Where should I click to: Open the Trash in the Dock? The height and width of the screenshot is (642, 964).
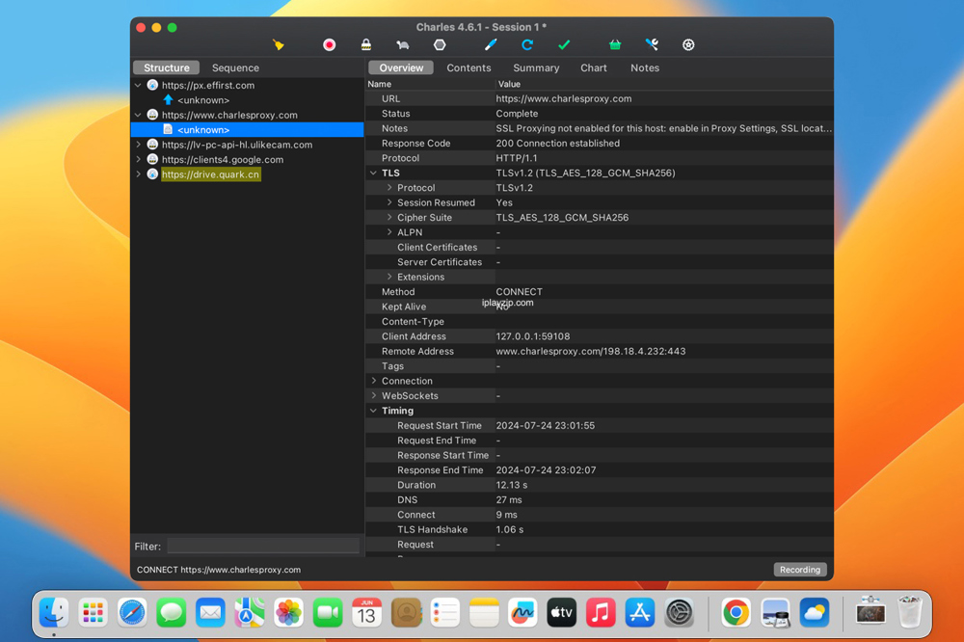click(910, 612)
